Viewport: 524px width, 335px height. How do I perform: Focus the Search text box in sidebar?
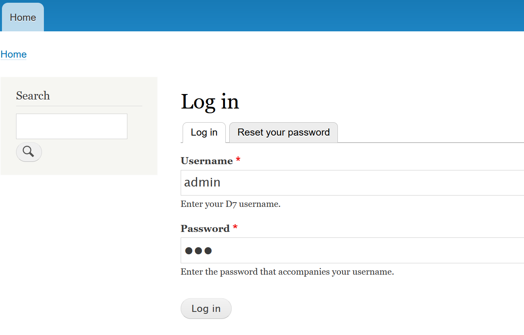[x=71, y=126]
